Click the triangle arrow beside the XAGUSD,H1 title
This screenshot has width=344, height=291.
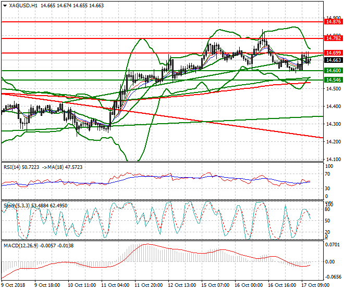coord(5,6)
